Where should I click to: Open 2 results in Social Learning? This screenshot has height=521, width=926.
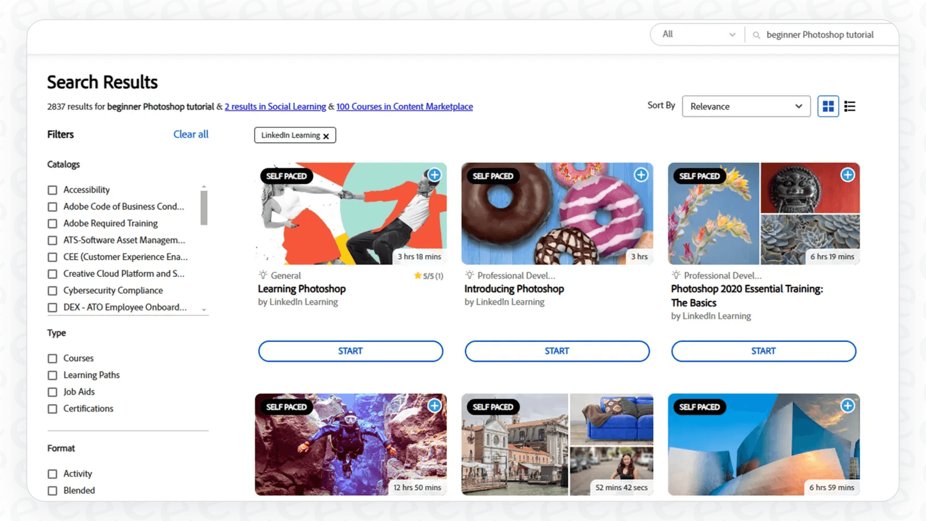275,106
